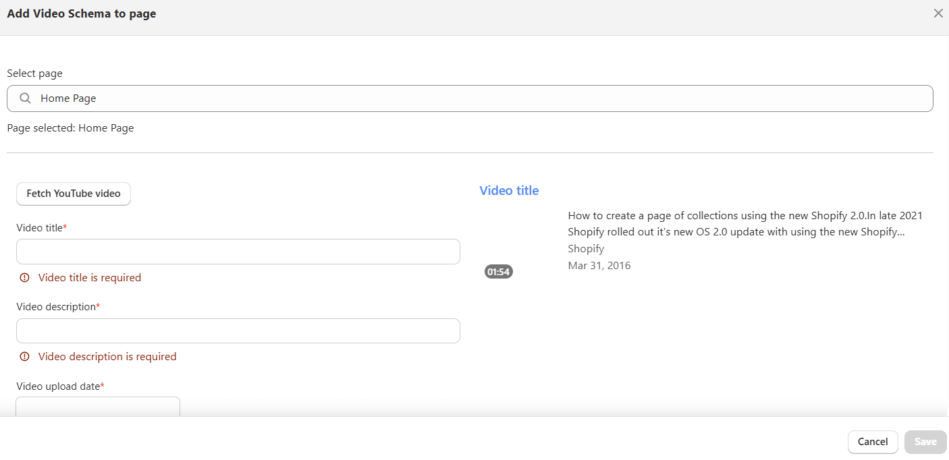
Task: Click the 01:54 duration badge on thumbnail
Action: click(x=498, y=272)
